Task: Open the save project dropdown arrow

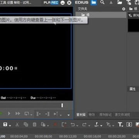Action: pyautogui.click(x=10, y=125)
